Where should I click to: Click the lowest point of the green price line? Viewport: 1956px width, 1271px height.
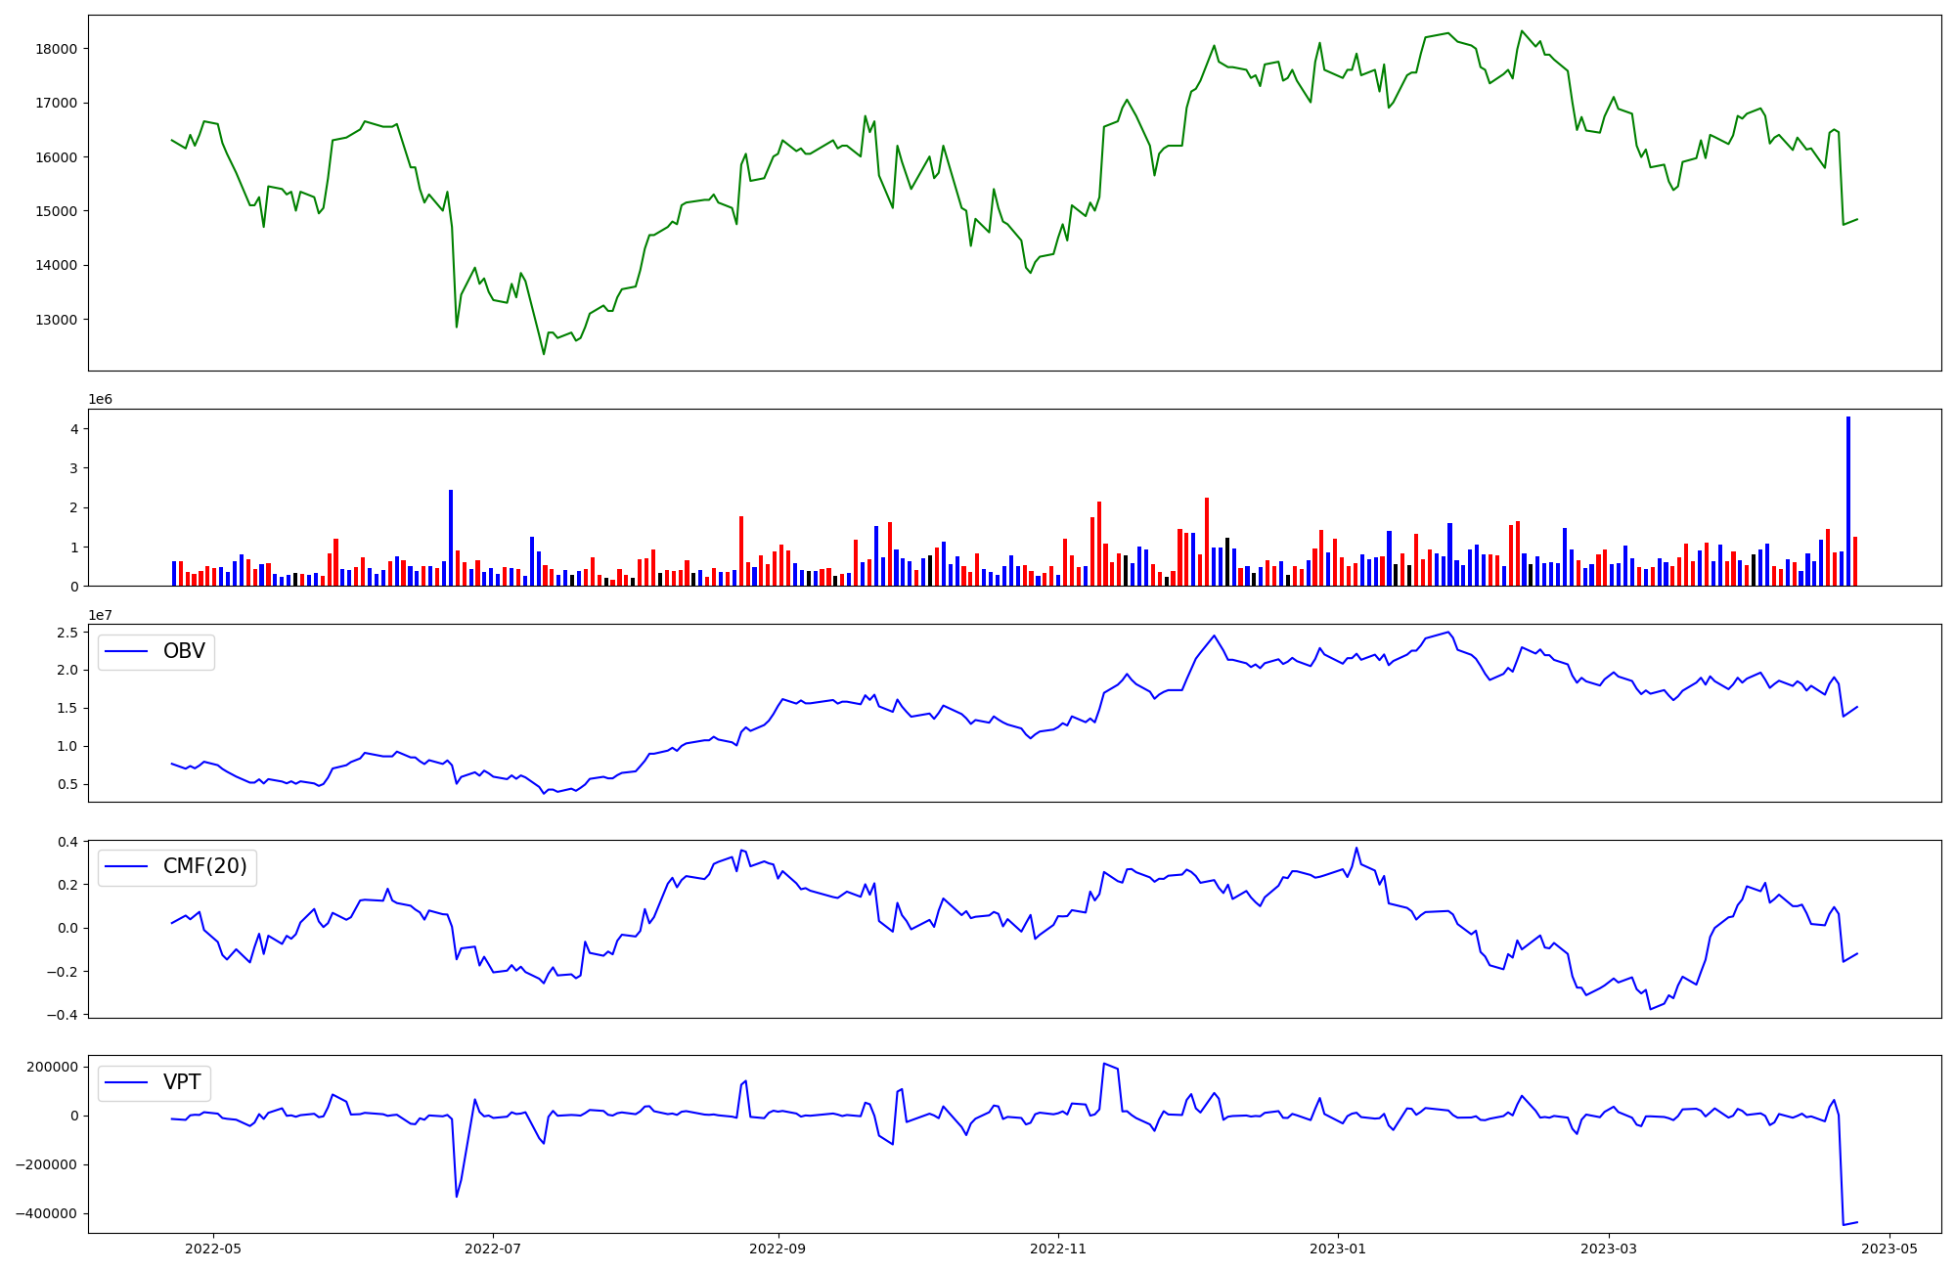coord(544,353)
